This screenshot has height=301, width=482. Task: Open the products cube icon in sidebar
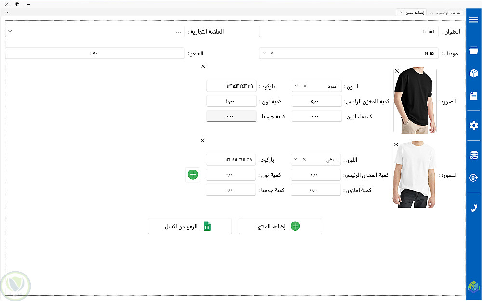tap(473, 73)
